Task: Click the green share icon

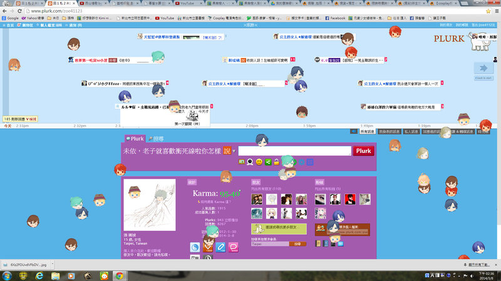Action: [x=268, y=162]
